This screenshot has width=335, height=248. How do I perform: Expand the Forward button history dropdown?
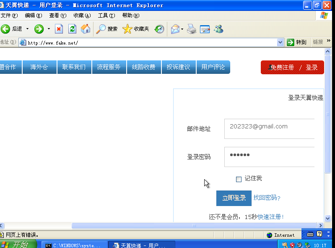(x=49, y=29)
